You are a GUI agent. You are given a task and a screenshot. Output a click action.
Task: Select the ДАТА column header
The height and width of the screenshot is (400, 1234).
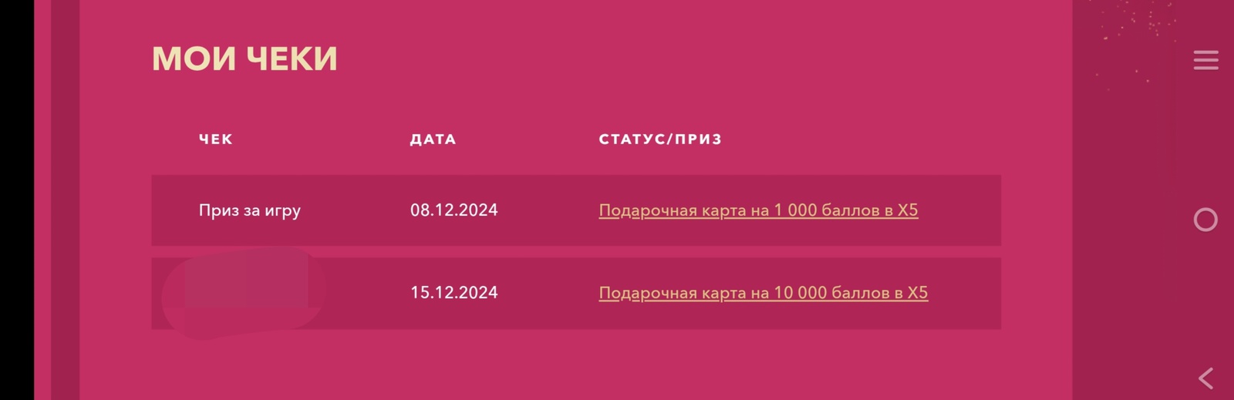(433, 139)
